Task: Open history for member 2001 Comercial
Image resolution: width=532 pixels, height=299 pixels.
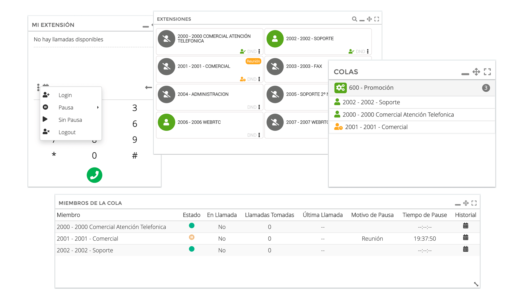Action: [x=466, y=237]
